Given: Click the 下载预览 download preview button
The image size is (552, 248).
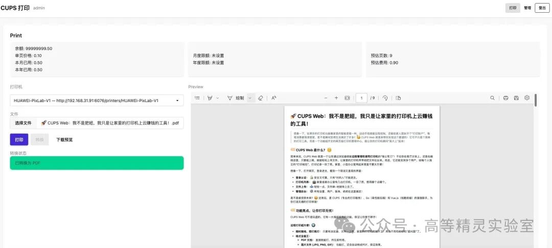Looking at the screenshot, I should click(x=64, y=139).
